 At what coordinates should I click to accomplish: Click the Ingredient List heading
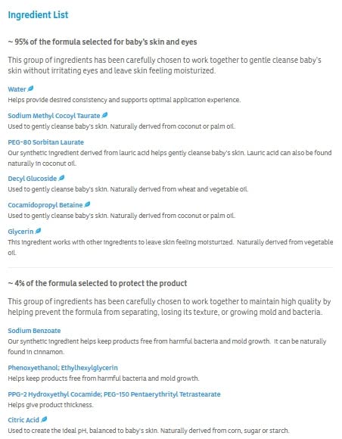click(38, 15)
